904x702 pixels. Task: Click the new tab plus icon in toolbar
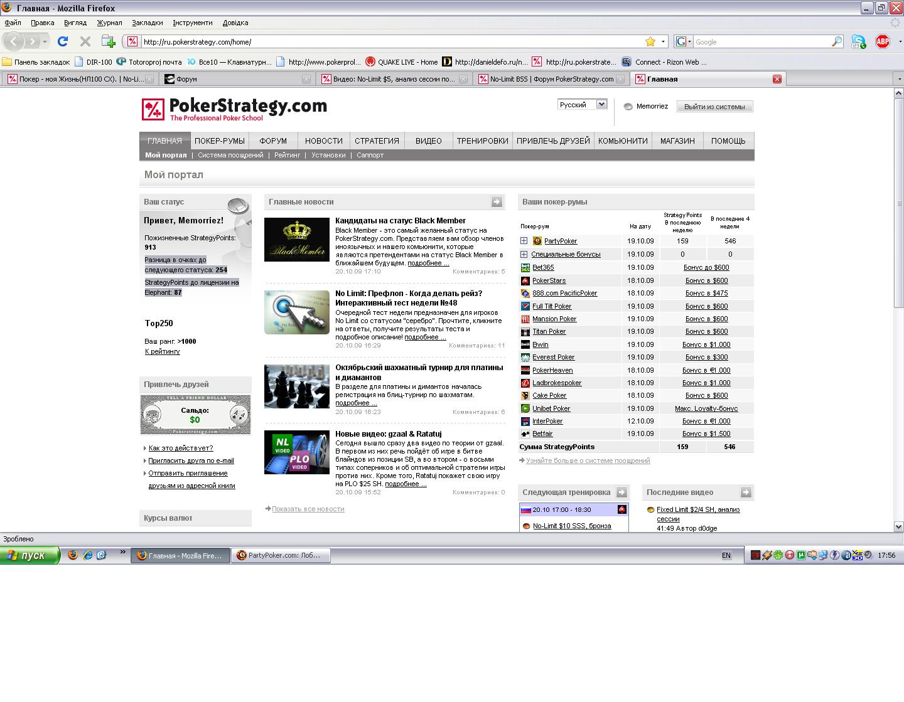[108, 41]
